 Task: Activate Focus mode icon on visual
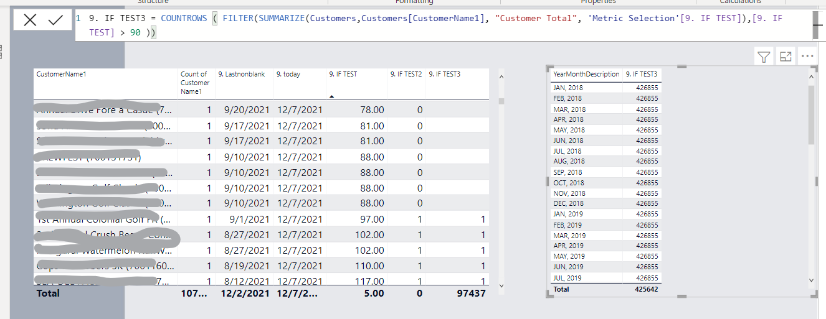coord(786,57)
